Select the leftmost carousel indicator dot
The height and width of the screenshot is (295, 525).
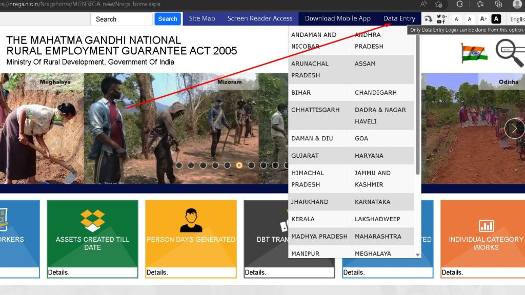(x=179, y=165)
